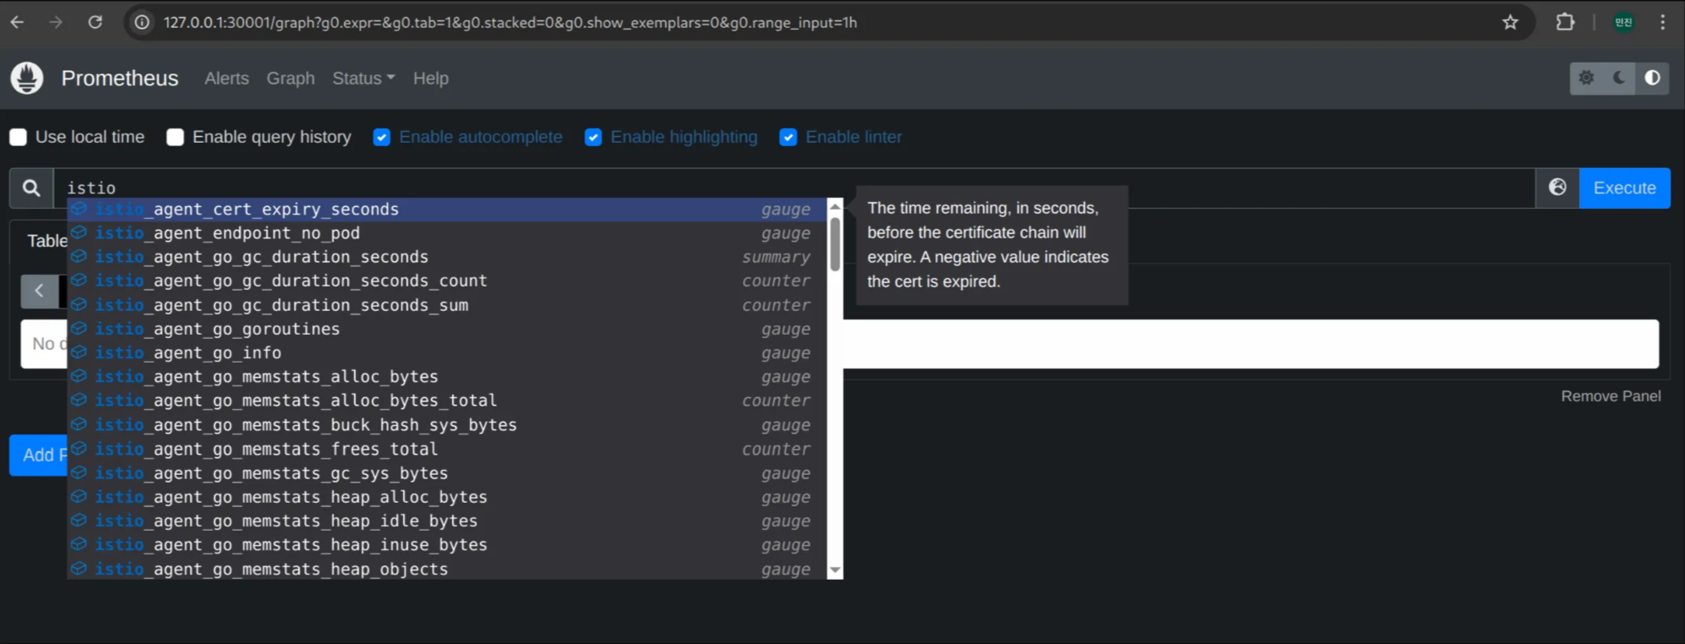Go back in browser history
Screen dimensions: 1685x644
[18, 23]
